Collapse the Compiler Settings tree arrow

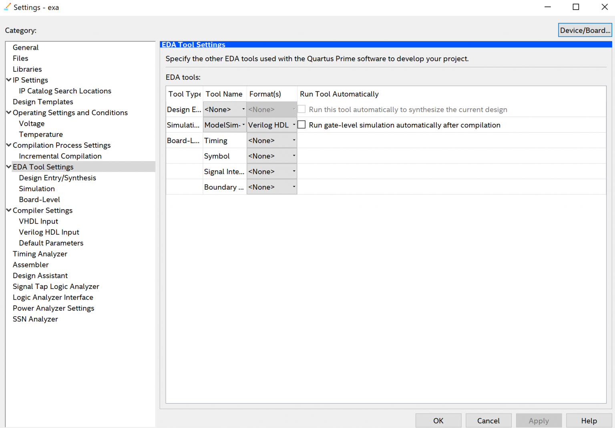point(9,210)
